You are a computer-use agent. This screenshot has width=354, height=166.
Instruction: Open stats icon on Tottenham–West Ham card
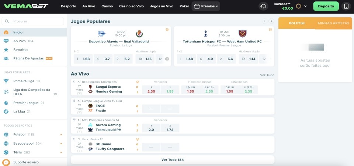click(270, 30)
